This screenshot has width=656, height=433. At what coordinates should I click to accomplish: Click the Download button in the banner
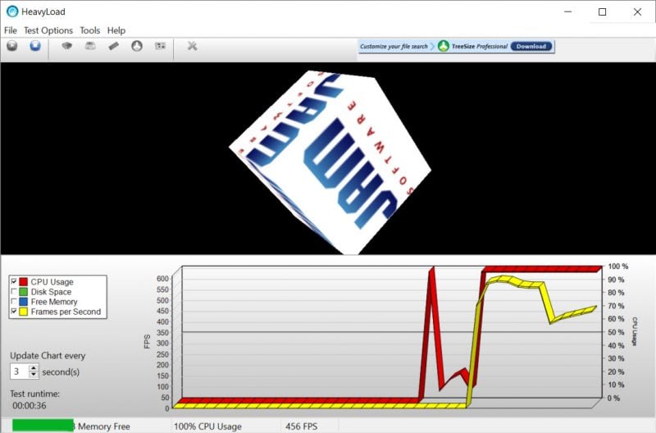pos(531,46)
